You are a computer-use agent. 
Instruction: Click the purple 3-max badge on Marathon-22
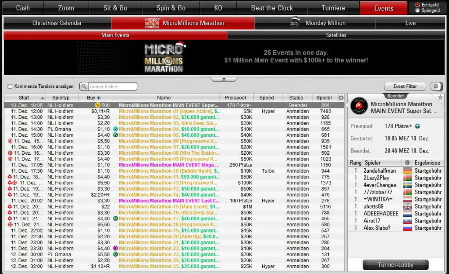point(115,248)
